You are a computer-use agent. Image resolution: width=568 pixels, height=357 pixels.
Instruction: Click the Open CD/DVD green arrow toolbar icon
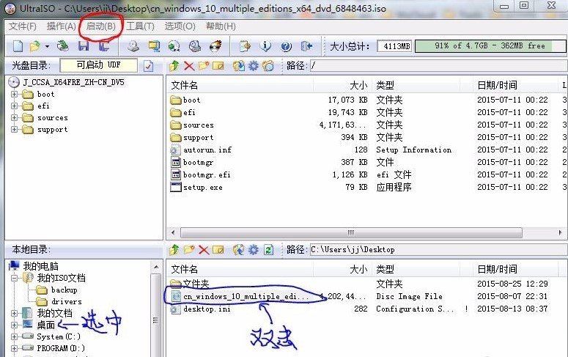63,45
